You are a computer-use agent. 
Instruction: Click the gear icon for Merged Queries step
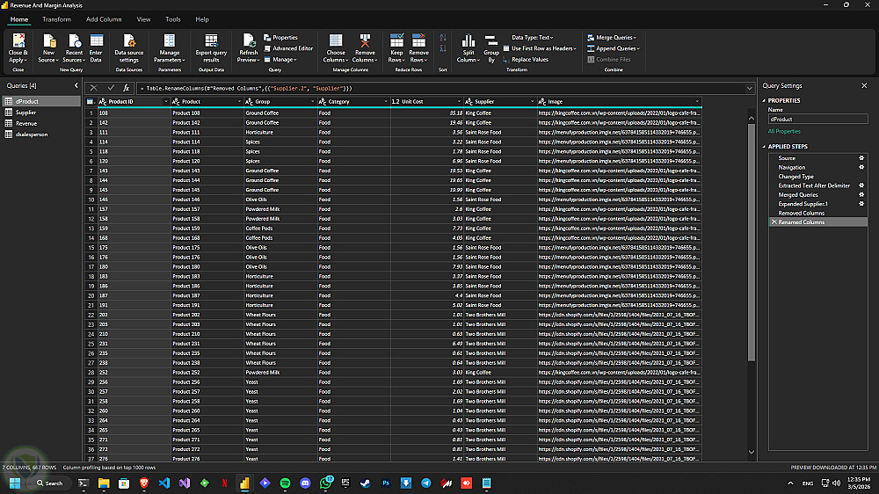click(x=861, y=194)
